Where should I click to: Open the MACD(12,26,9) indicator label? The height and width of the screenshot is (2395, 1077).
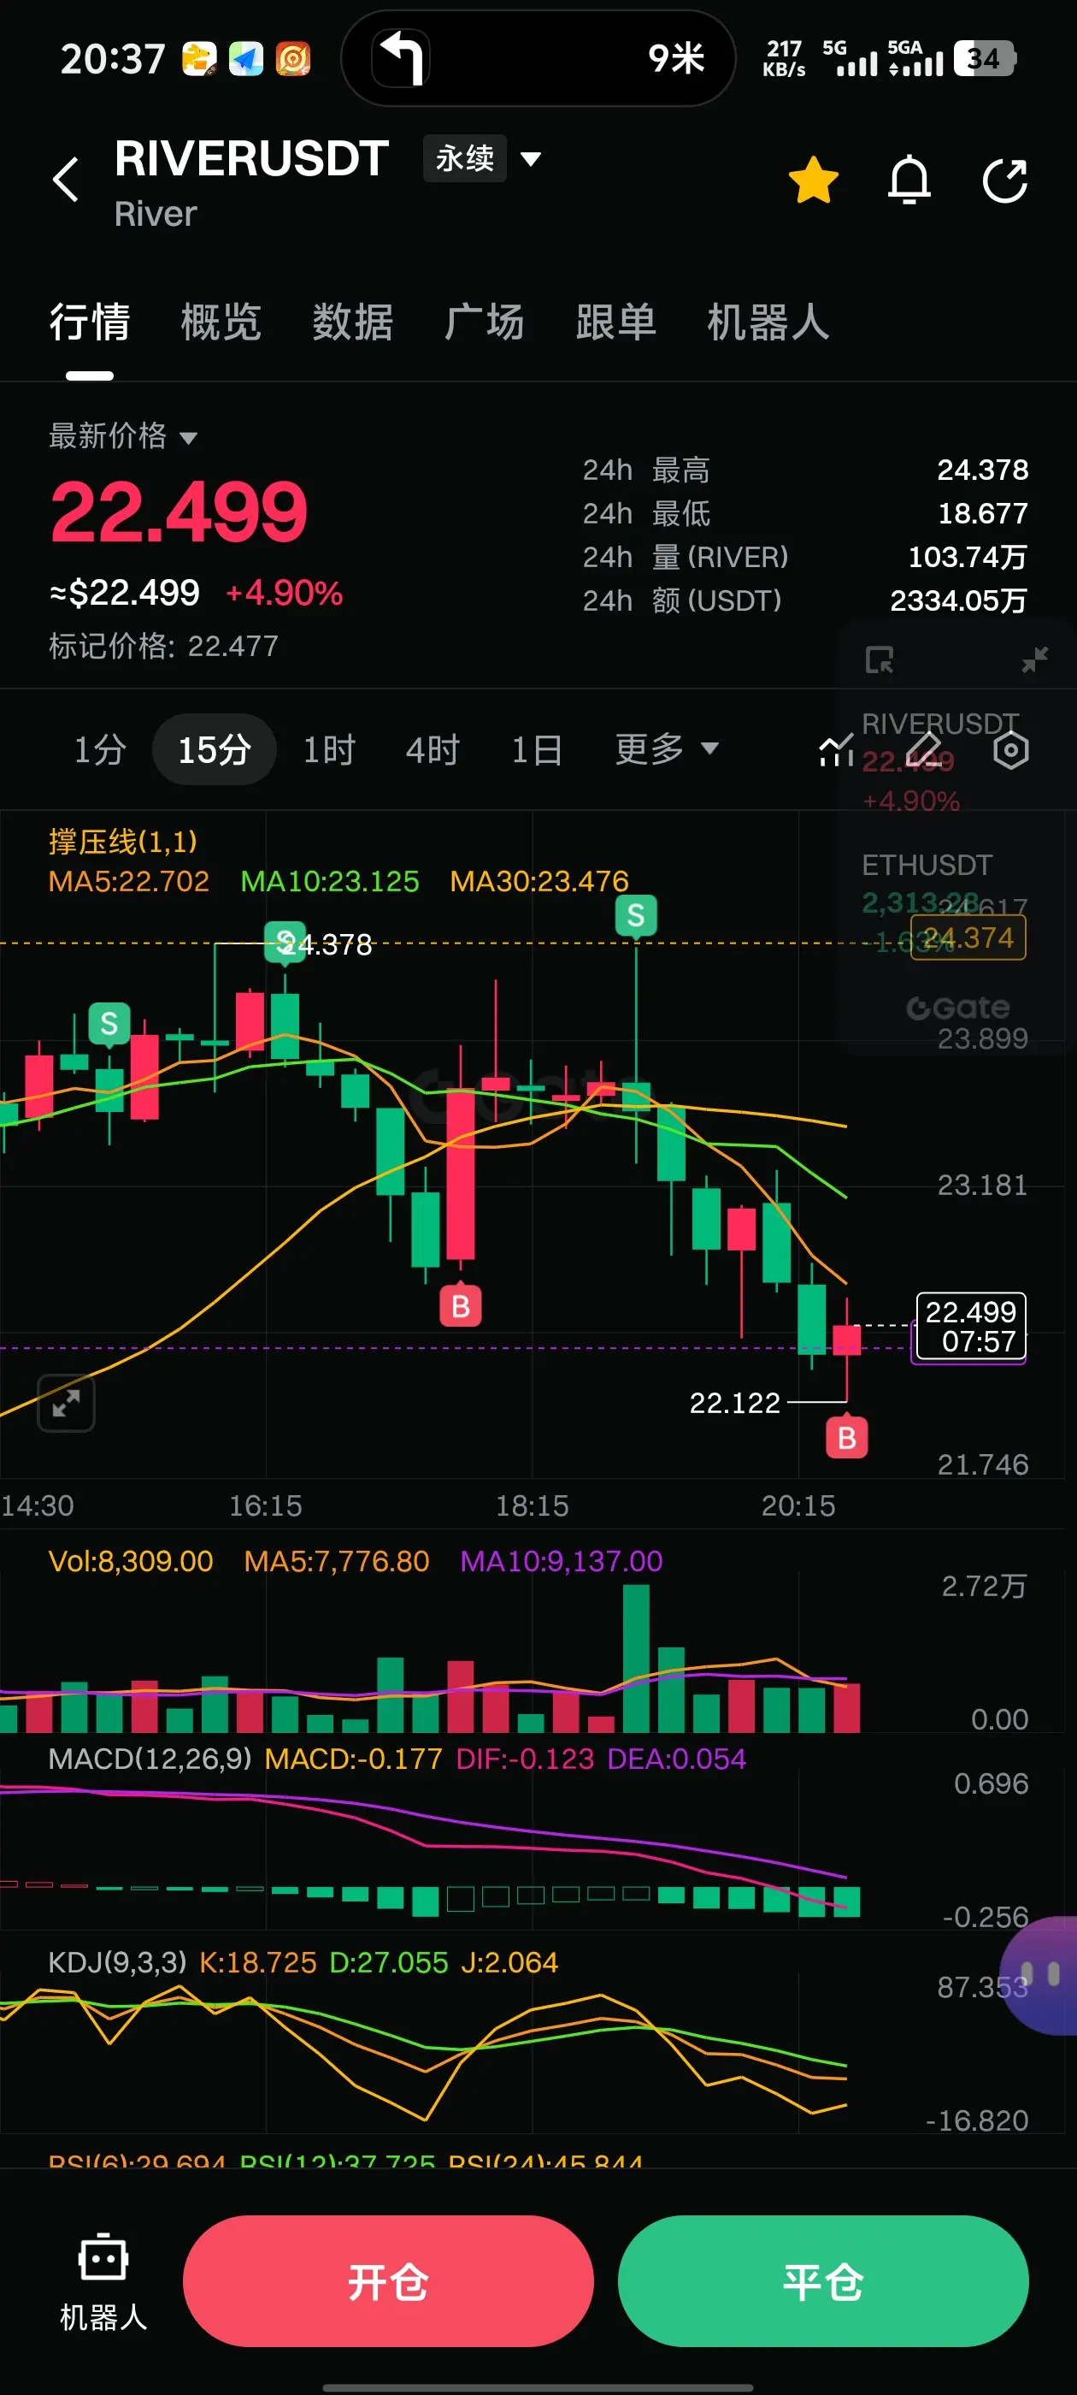(150, 1759)
